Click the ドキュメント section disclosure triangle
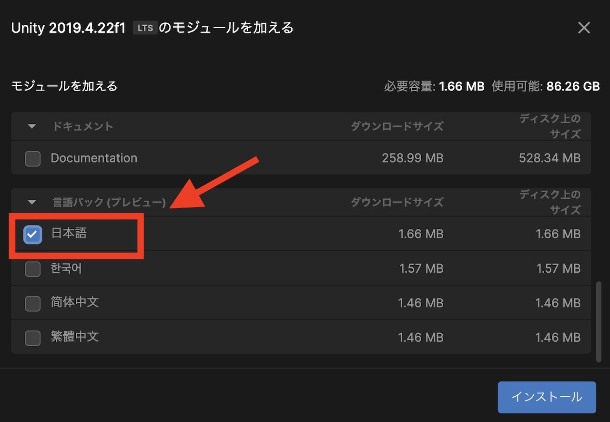610x422 pixels. pos(31,126)
